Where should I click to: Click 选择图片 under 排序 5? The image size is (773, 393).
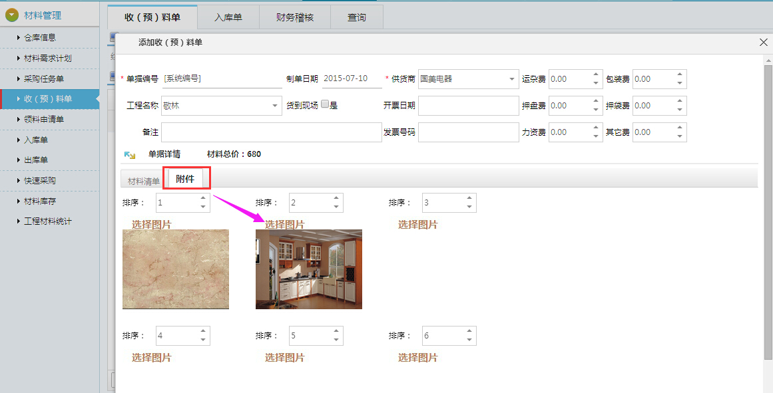click(x=284, y=358)
